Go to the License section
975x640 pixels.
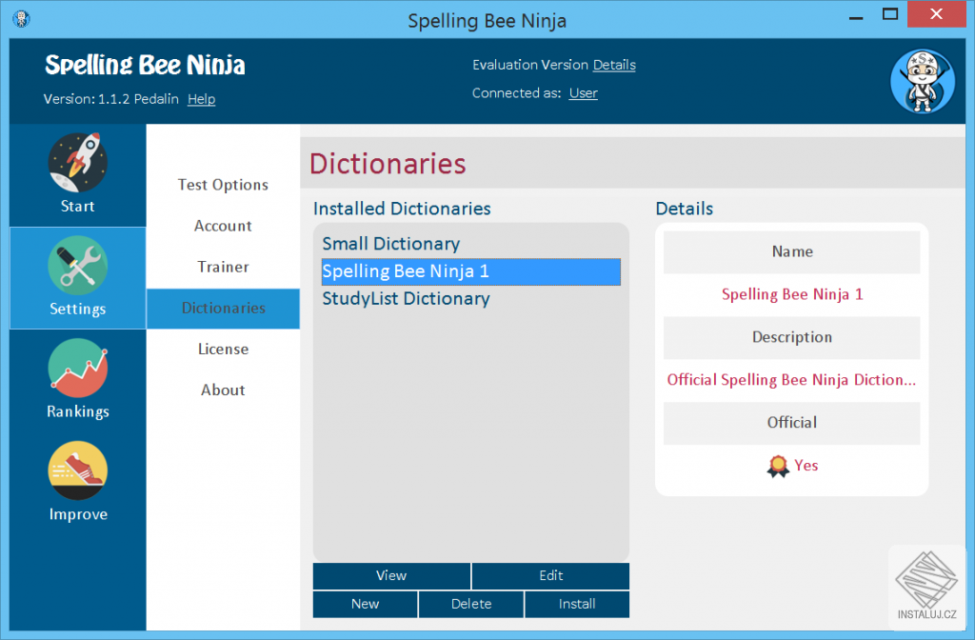coord(223,350)
